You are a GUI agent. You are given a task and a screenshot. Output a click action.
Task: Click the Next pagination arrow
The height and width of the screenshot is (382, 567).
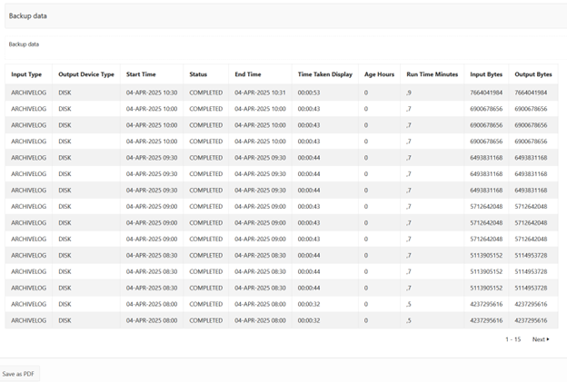click(x=540, y=339)
